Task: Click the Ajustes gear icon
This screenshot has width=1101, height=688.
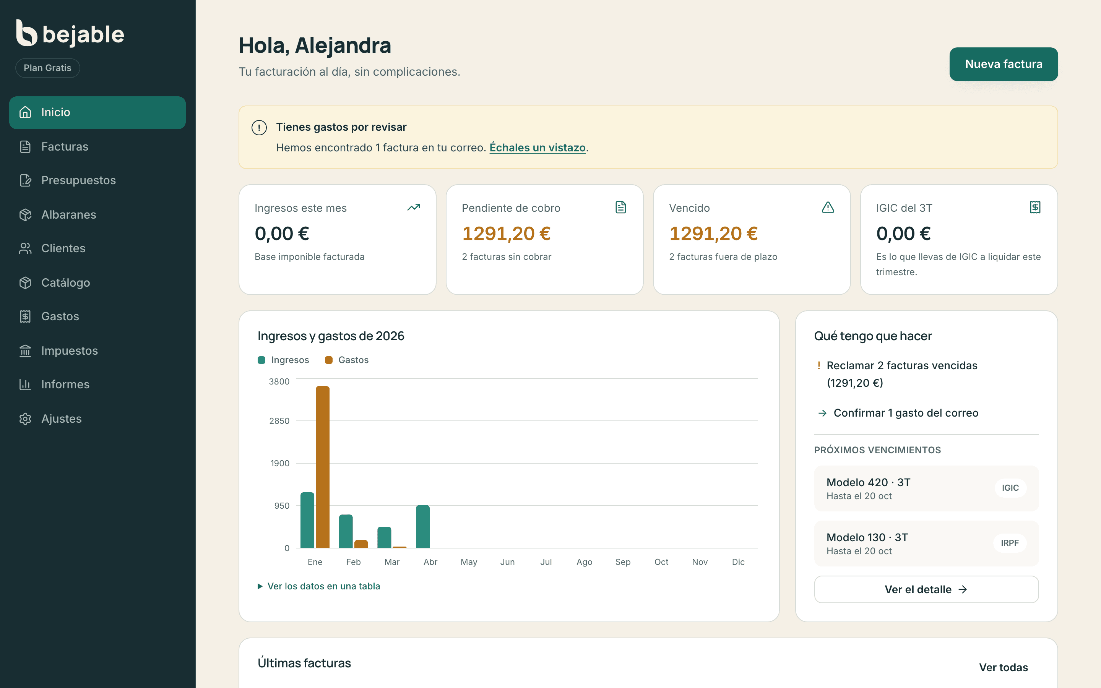Action: 25,419
